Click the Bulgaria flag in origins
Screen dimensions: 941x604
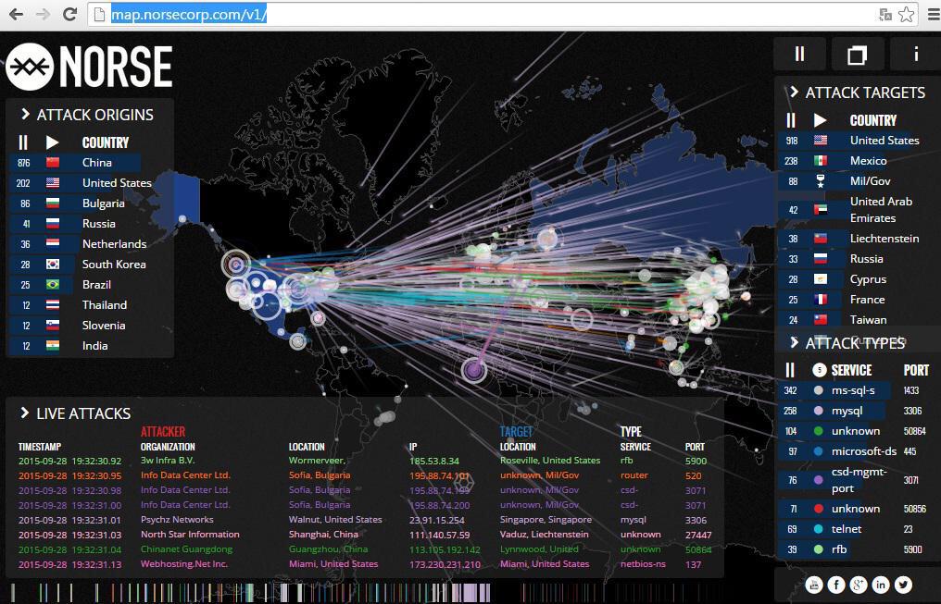[x=53, y=203]
